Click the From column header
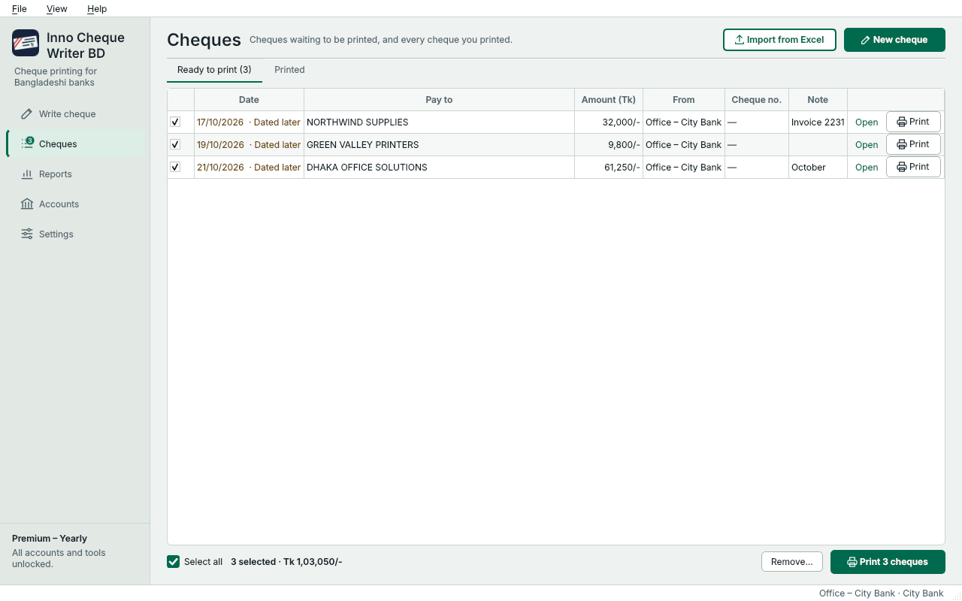This screenshot has width=962, height=601. pos(684,100)
